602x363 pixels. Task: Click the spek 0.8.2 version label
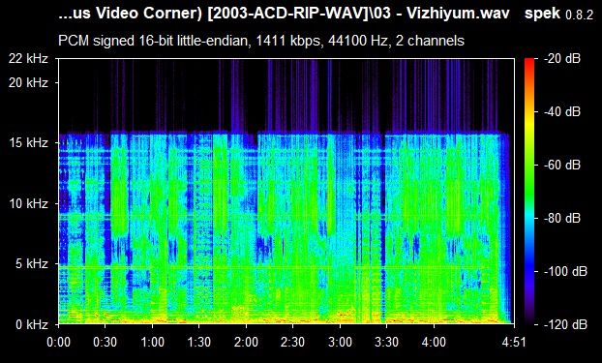(558, 14)
